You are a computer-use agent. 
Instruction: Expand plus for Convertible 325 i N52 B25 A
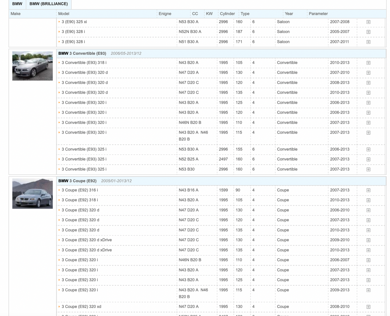pos(368,159)
